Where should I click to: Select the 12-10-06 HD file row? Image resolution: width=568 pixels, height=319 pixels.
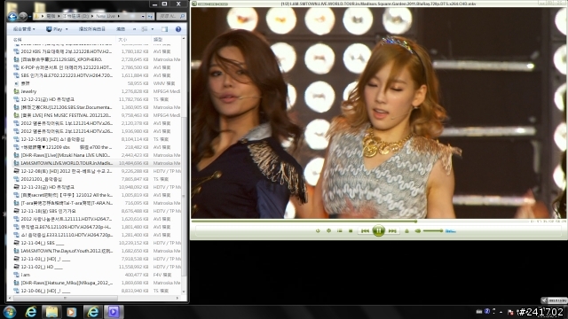coord(97,291)
